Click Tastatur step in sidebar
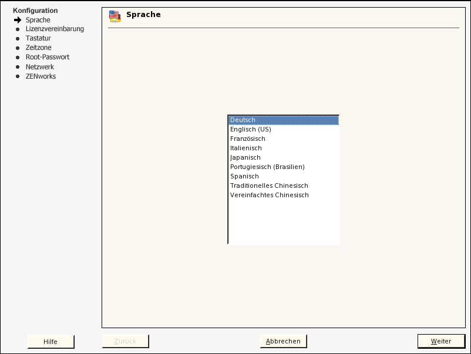Viewport: 471px width, 354px height. click(38, 38)
